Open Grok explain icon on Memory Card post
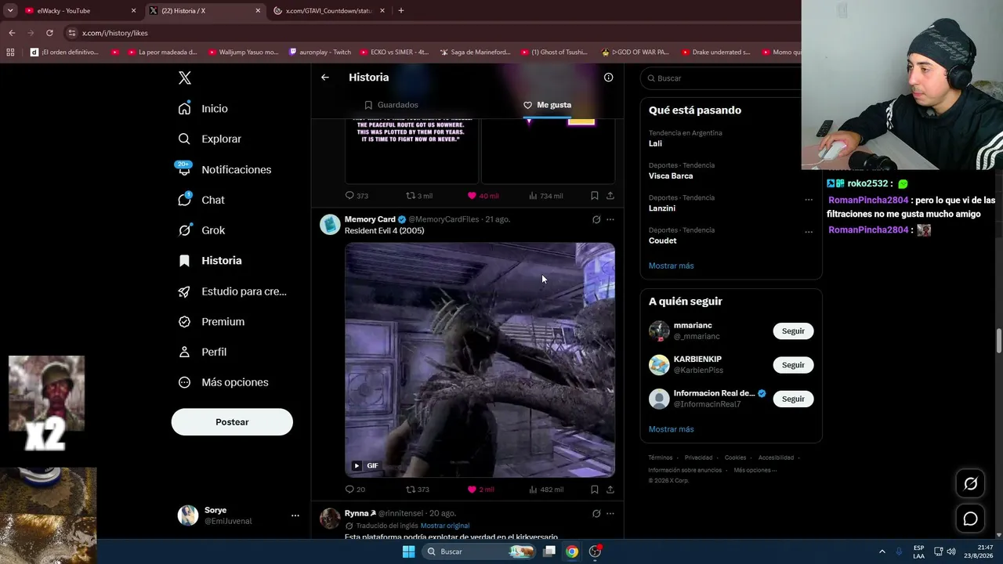This screenshot has width=1003, height=564. pyautogui.click(x=596, y=219)
